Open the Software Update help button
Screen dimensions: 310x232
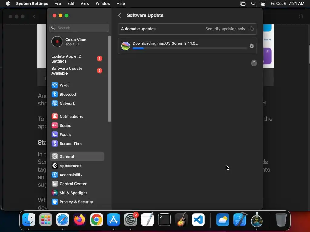click(x=254, y=63)
